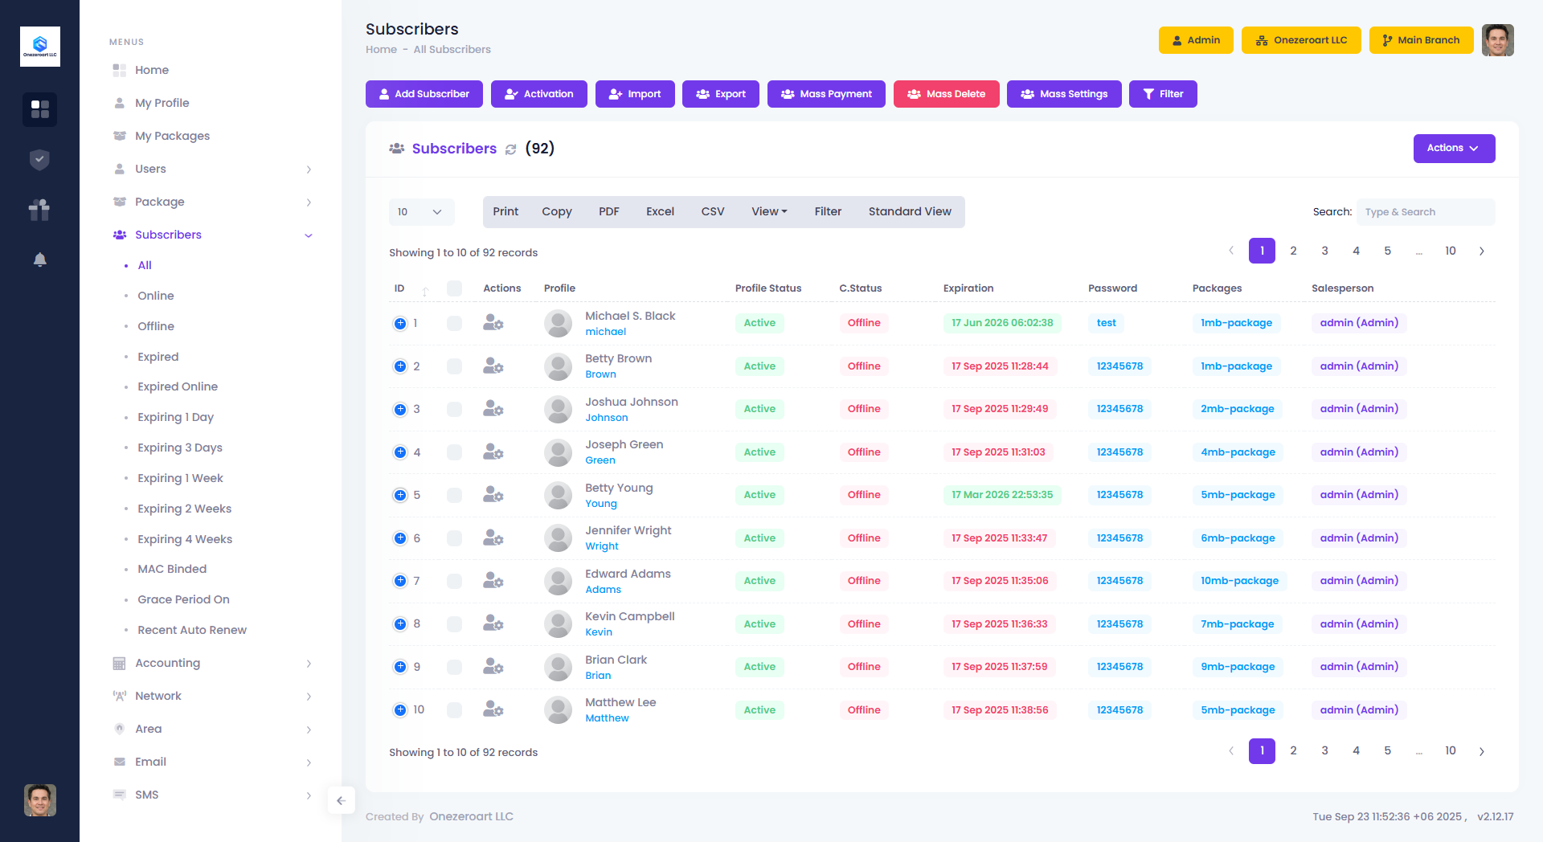Click the Add Subscriber button
The width and height of the screenshot is (1543, 842).
[x=424, y=94]
